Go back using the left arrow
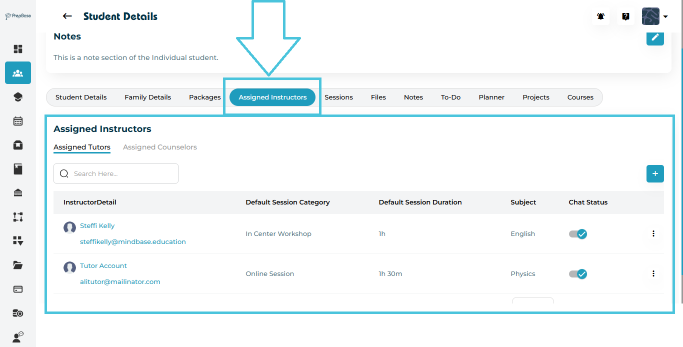 67,16
